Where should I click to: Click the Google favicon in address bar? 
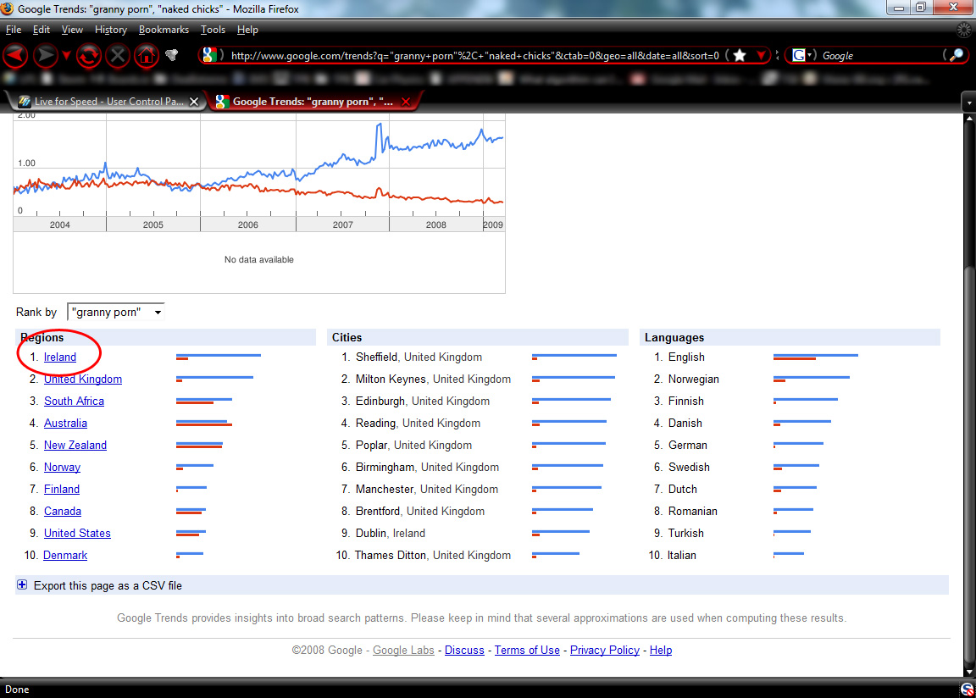[x=210, y=55]
